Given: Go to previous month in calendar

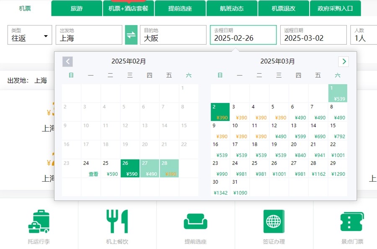Looking at the screenshot, I should [x=67, y=62].
